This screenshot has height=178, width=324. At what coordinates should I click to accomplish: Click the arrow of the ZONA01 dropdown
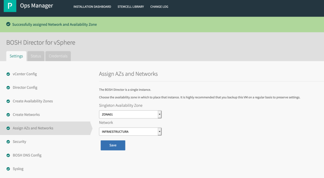(x=159, y=114)
